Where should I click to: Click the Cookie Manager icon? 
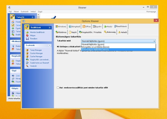[x=27, y=53]
